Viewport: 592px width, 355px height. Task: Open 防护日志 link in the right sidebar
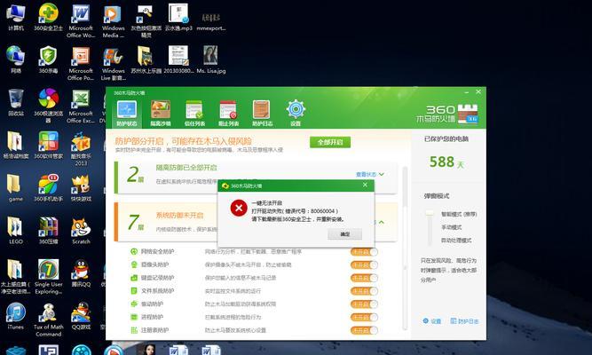click(464, 321)
